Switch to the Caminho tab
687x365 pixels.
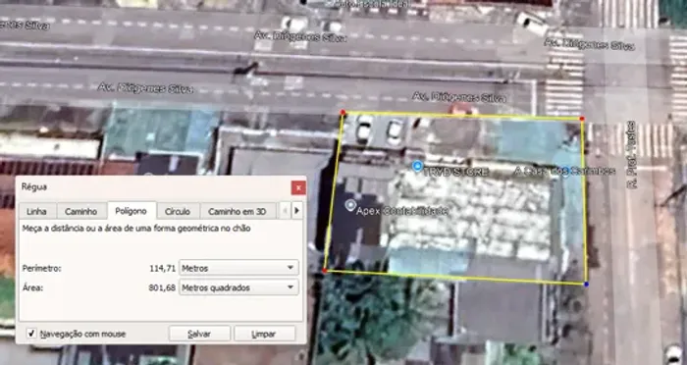pyautogui.click(x=81, y=211)
